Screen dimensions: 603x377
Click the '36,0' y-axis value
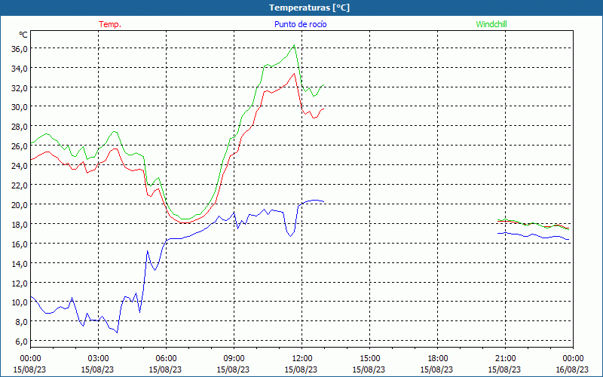coord(20,49)
